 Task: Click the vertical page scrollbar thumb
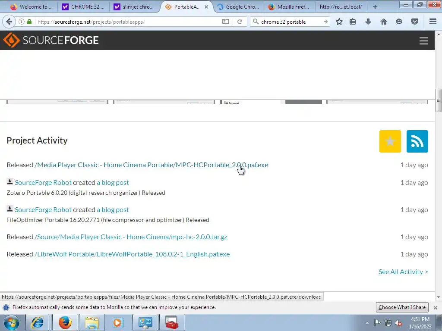click(x=438, y=100)
